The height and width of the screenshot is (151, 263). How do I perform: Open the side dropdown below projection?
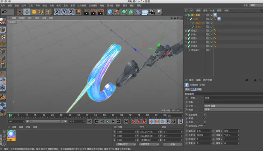pos(233,110)
